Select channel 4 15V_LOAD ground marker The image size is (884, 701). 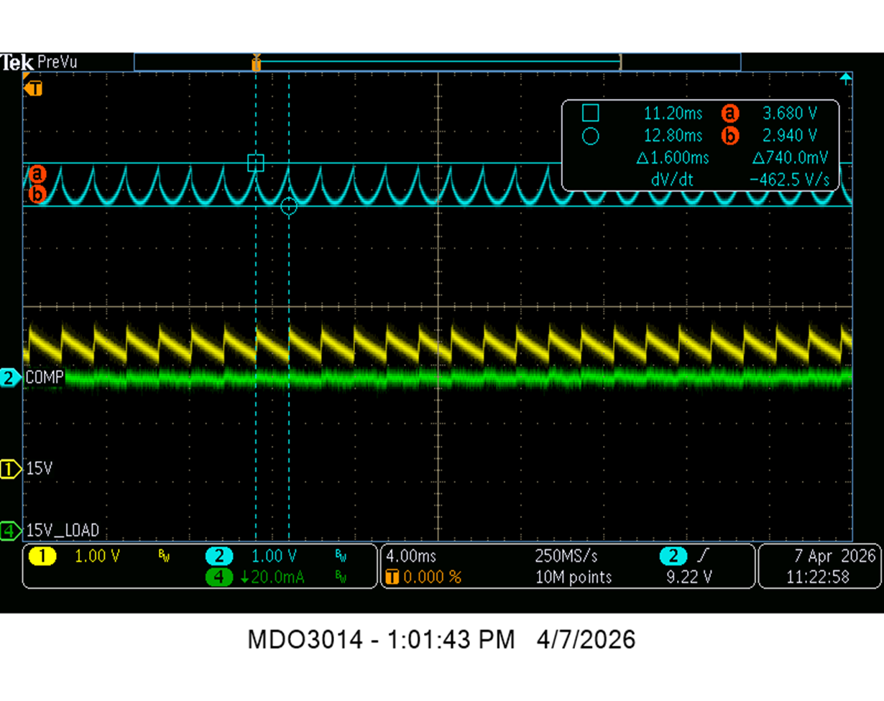pos(10,531)
